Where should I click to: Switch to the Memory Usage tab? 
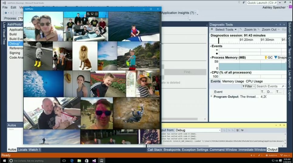tap(233, 81)
